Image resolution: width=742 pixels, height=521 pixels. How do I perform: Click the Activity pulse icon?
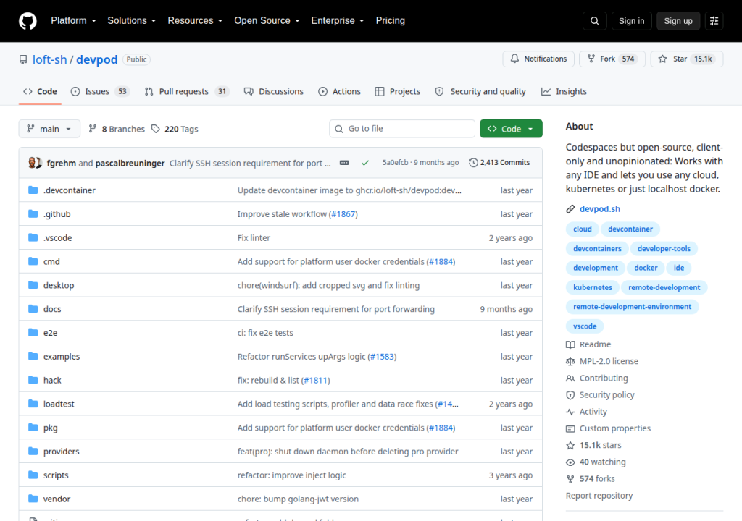coord(570,412)
